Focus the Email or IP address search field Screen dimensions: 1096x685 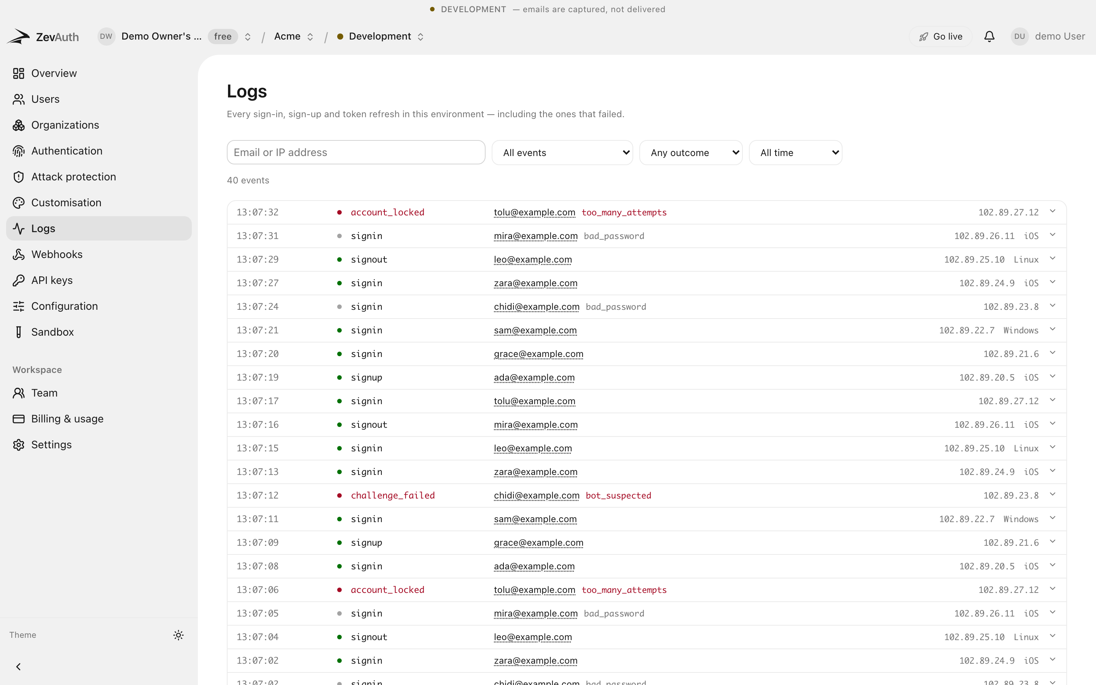(x=356, y=152)
